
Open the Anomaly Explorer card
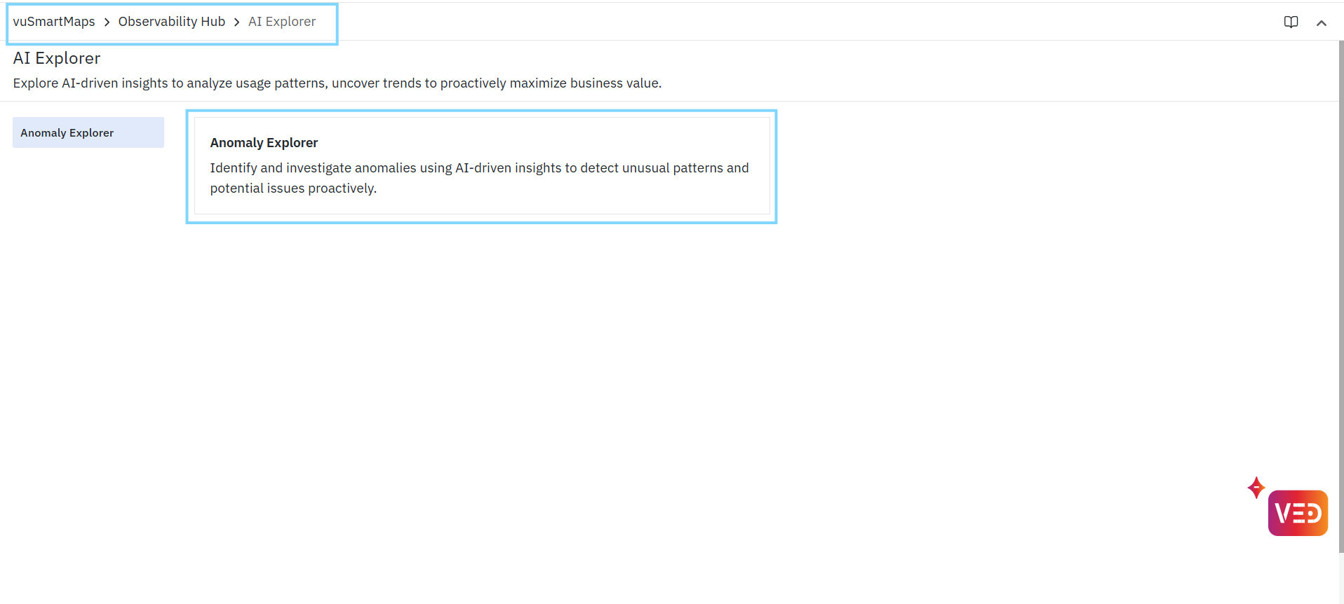[x=482, y=166]
